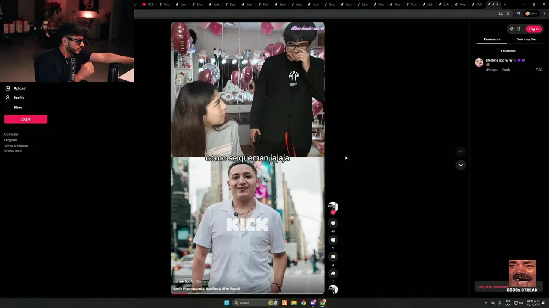Open the volume speaker tray icon
The image size is (549, 308).
tap(521, 303)
